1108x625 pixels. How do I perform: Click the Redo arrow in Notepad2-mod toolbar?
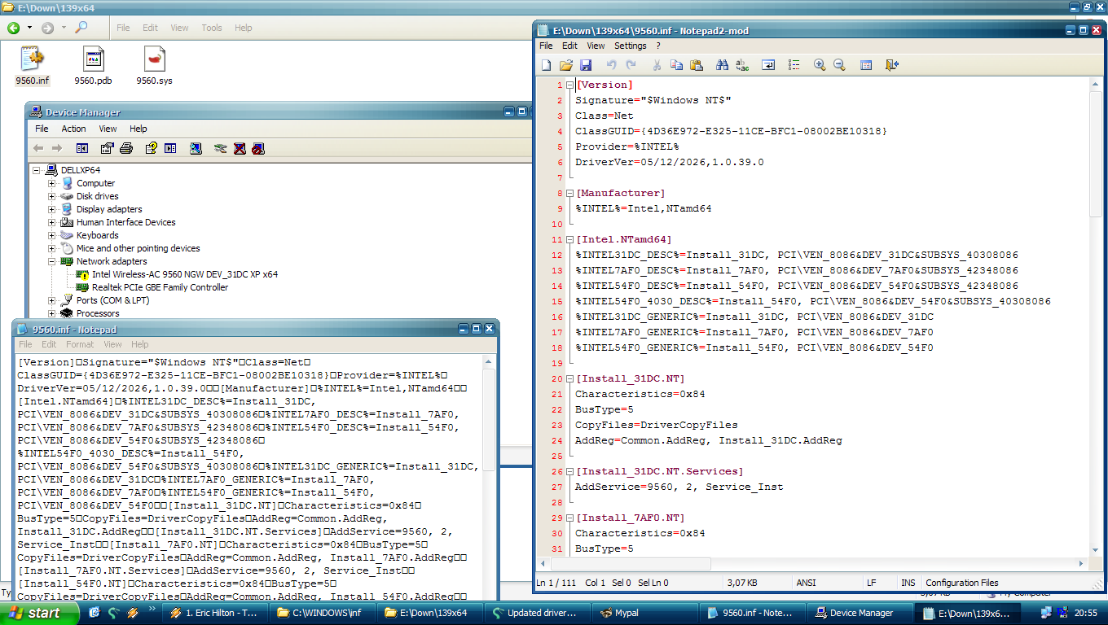[631, 65]
